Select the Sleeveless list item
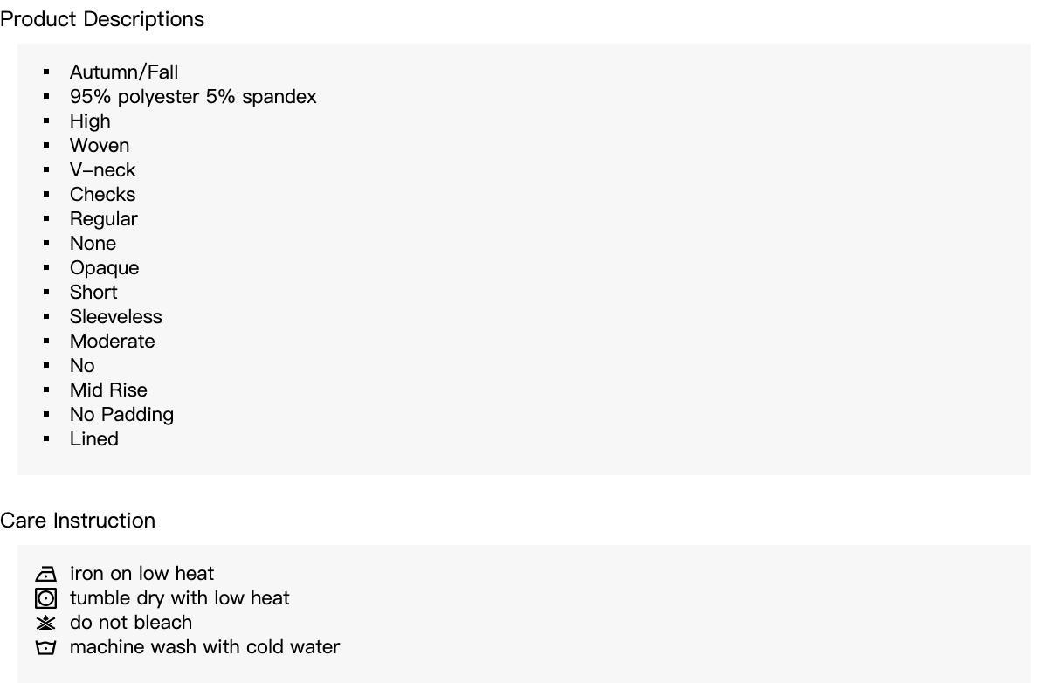1048x683 pixels. [x=116, y=317]
